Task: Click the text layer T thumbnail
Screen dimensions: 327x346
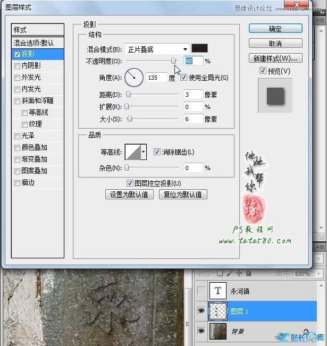Action: coord(218,291)
